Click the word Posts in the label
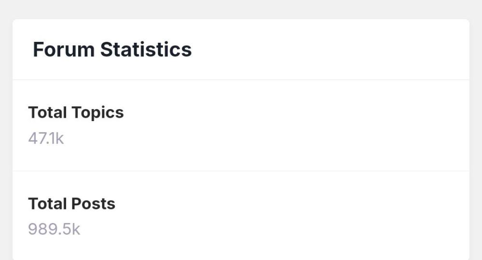Viewport: 482px width, 260px height. pyautogui.click(x=94, y=204)
